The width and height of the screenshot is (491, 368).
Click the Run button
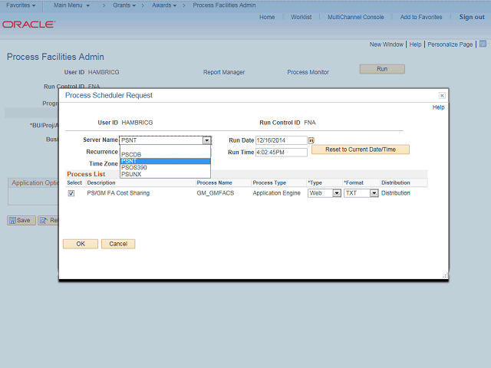[x=382, y=69]
